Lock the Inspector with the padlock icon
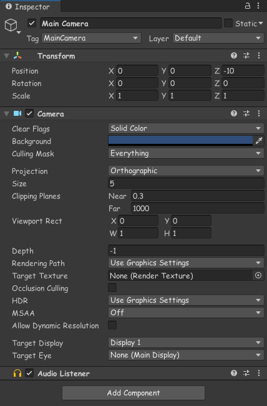Viewport: 267px width, 406px height. [x=248, y=6]
